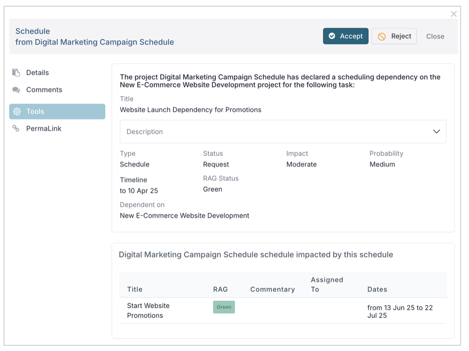Viewport: 469px width, 351px height.
Task: Click the Probability value 'Medium'
Action: pyautogui.click(x=382, y=164)
